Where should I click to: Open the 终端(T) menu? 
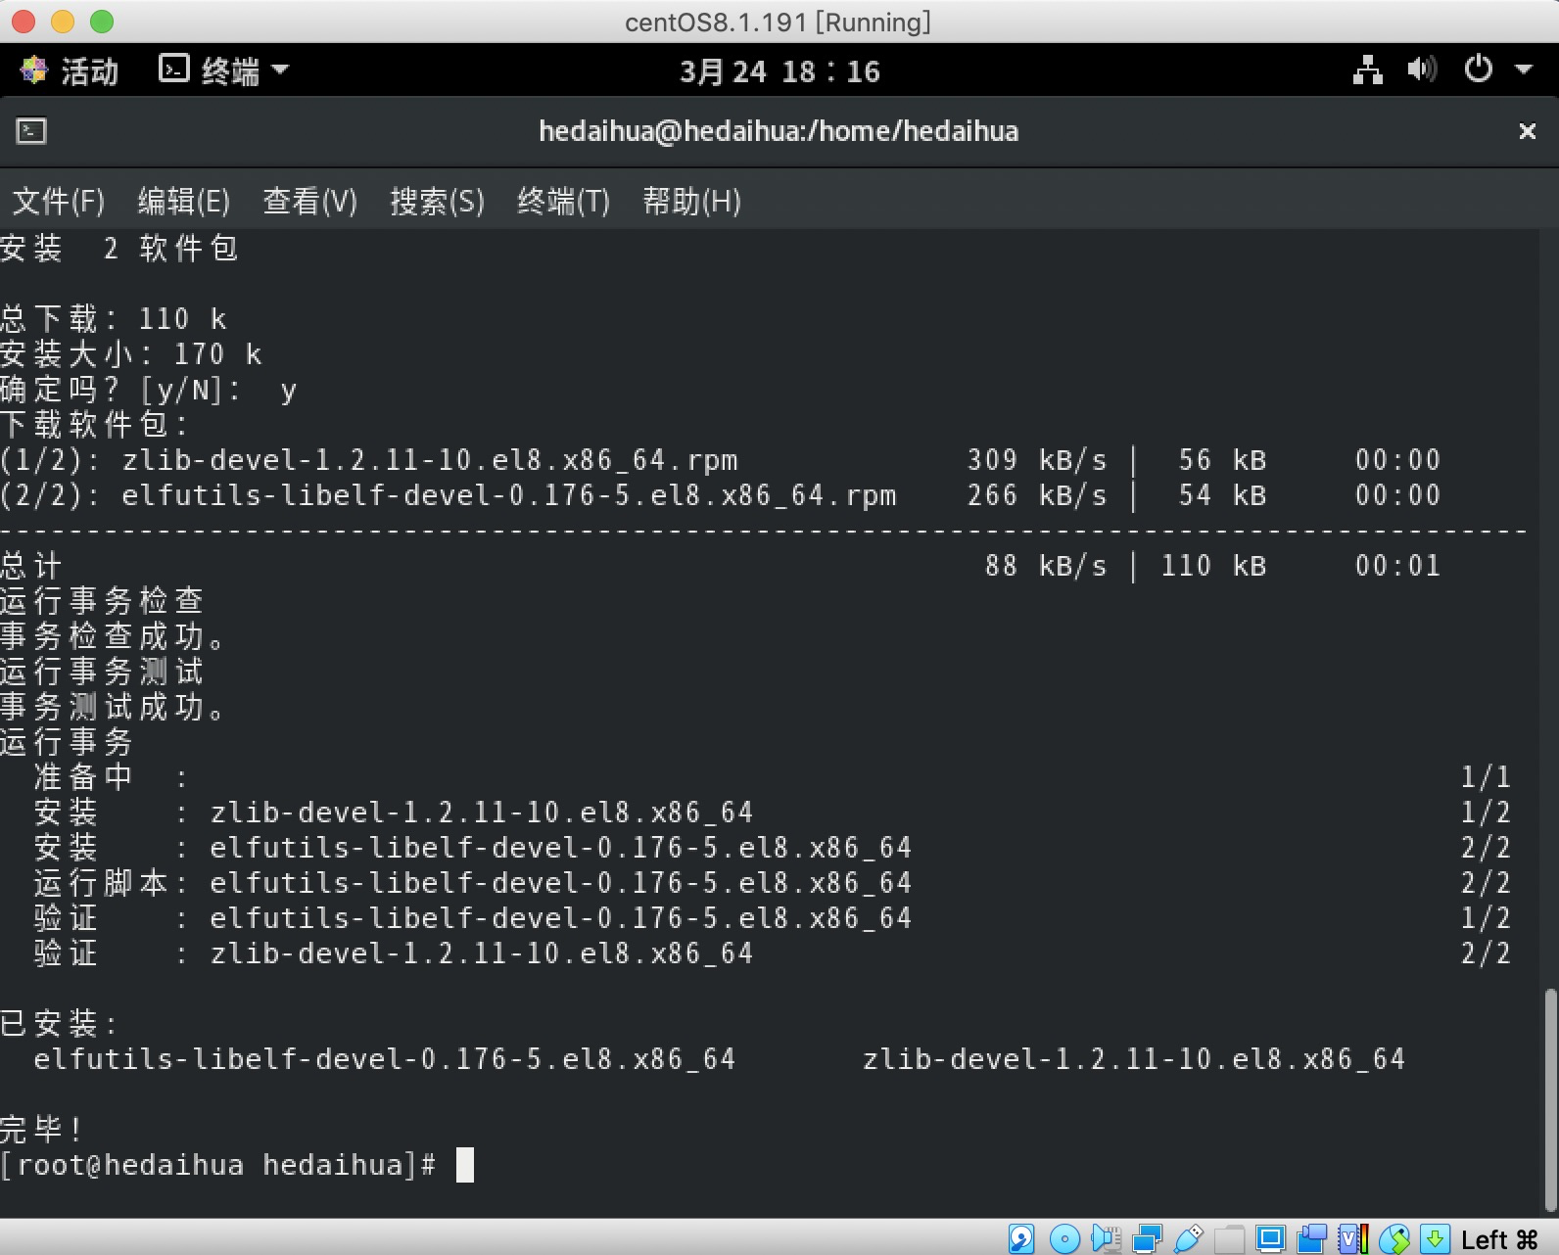pos(563,202)
